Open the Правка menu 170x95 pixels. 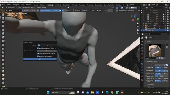[9, 5]
